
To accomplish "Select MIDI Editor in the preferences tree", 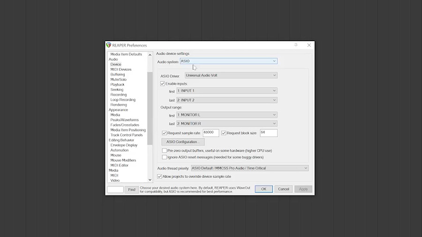I will coord(119,165).
